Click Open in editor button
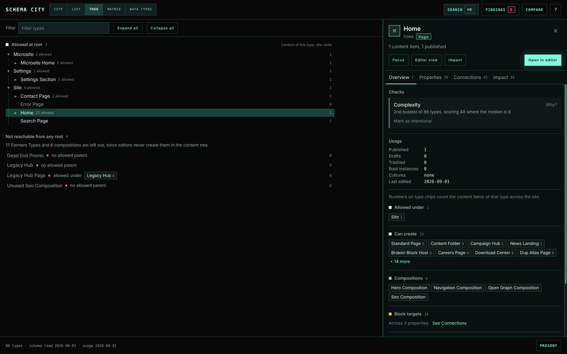567x354 pixels. 543,60
